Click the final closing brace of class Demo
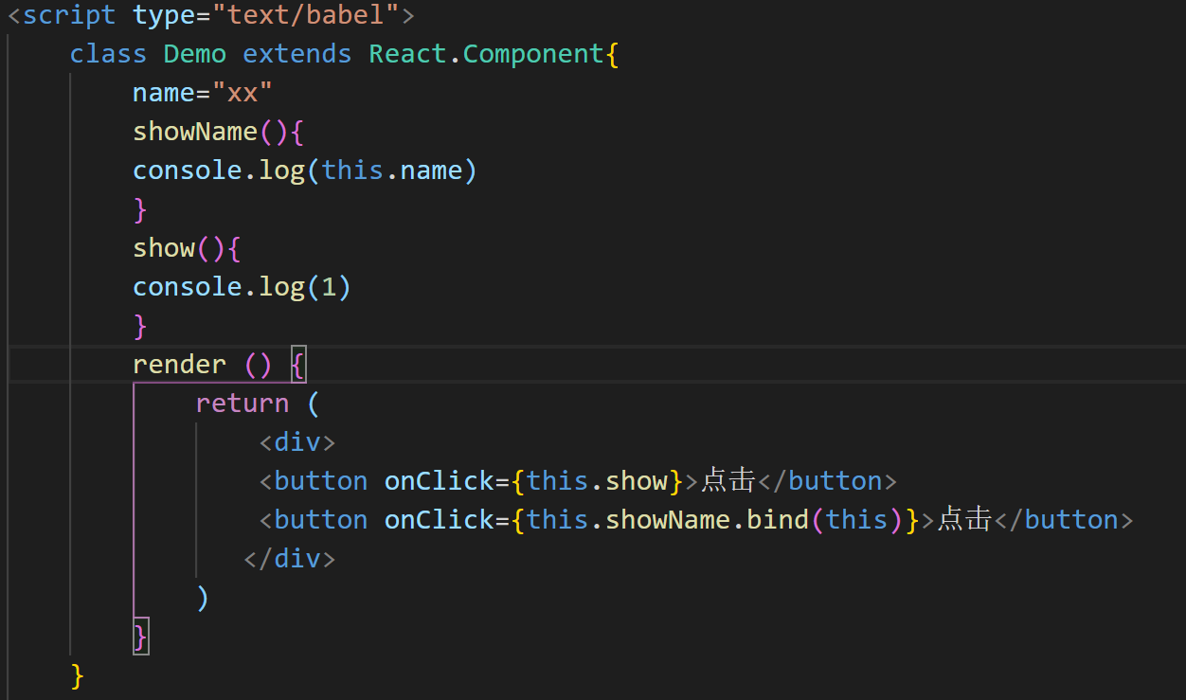This screenshot has width=1186, height=700. 75,675
